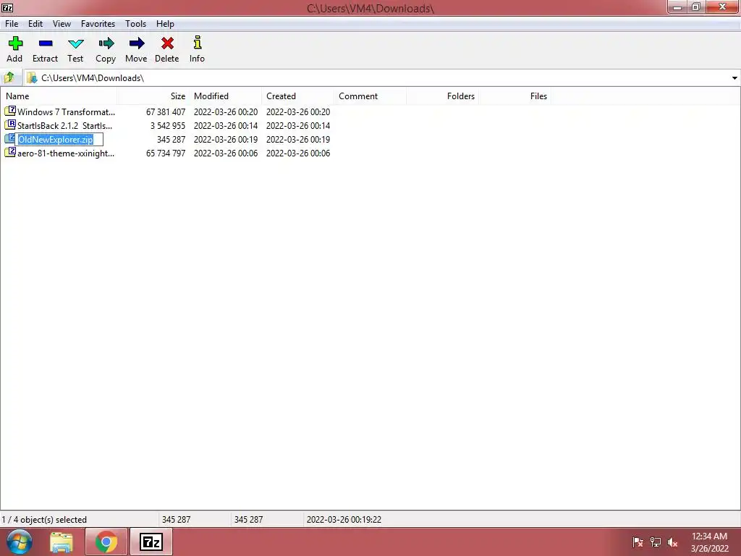The height and width of the screenshot is (556, 741).
Task: Click the taskbar clock showing 12:34 AM
Action: (x=709, y=536)
